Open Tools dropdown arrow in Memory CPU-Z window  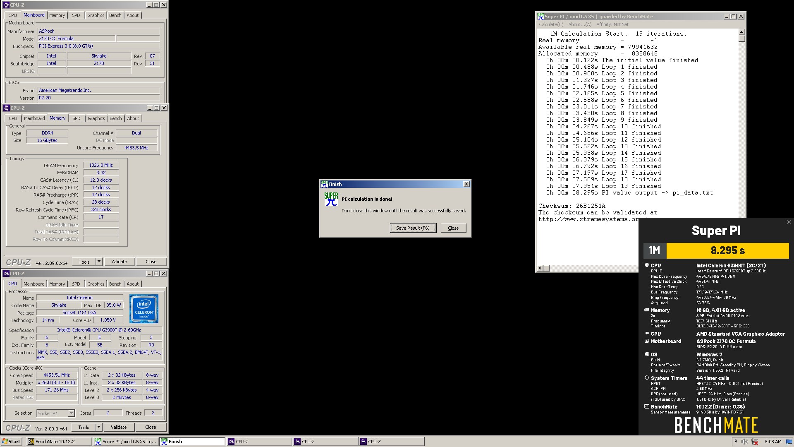[99, 262]
